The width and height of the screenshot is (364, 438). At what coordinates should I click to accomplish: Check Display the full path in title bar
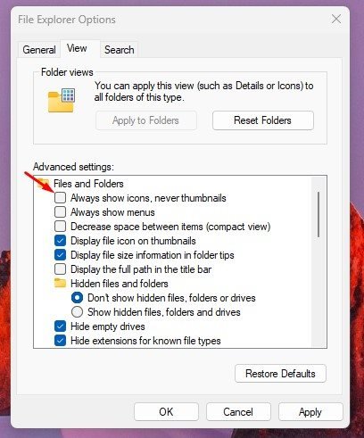tap(60, 269)
